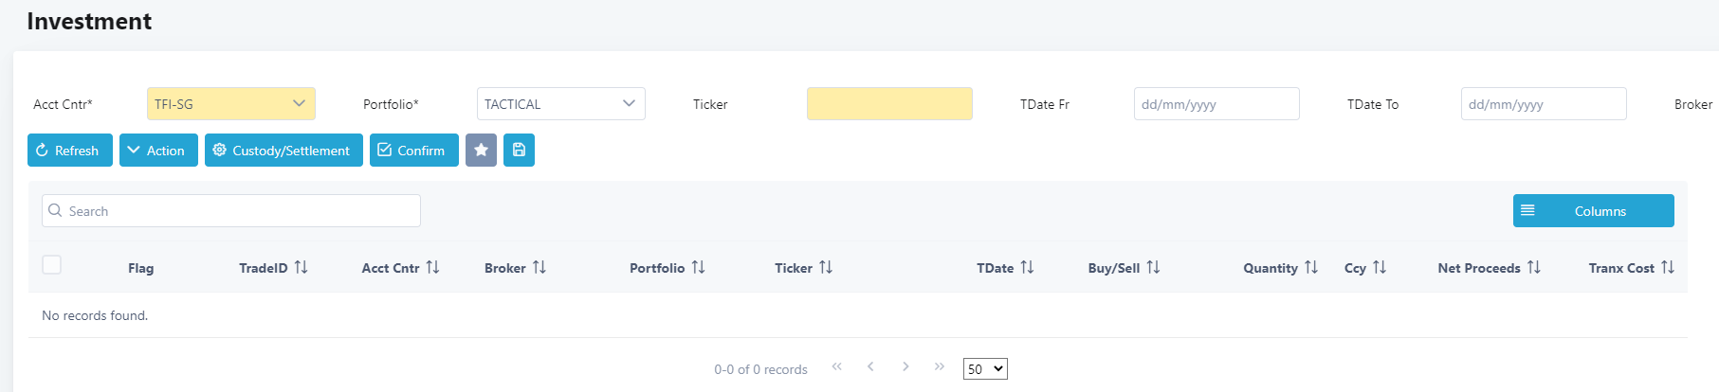Refresh the investment records

tap(70, 150)
